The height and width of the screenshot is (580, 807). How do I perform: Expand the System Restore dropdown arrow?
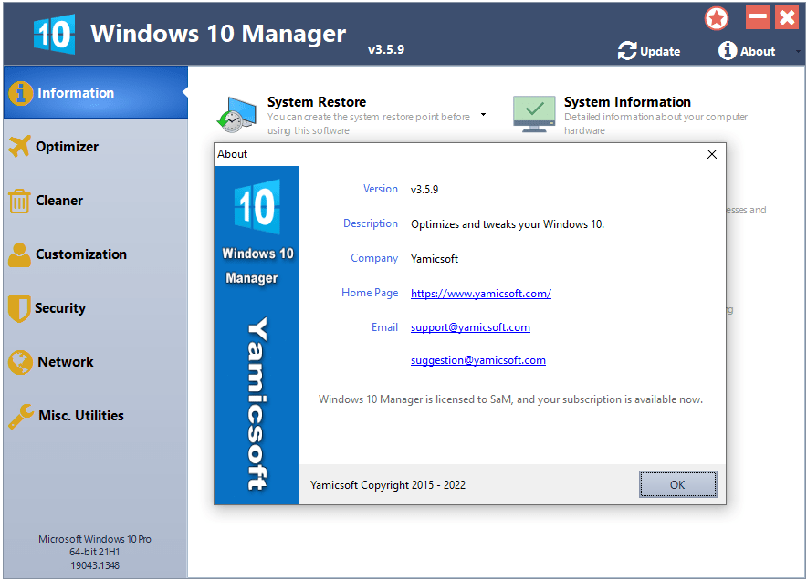pos(483,114)
